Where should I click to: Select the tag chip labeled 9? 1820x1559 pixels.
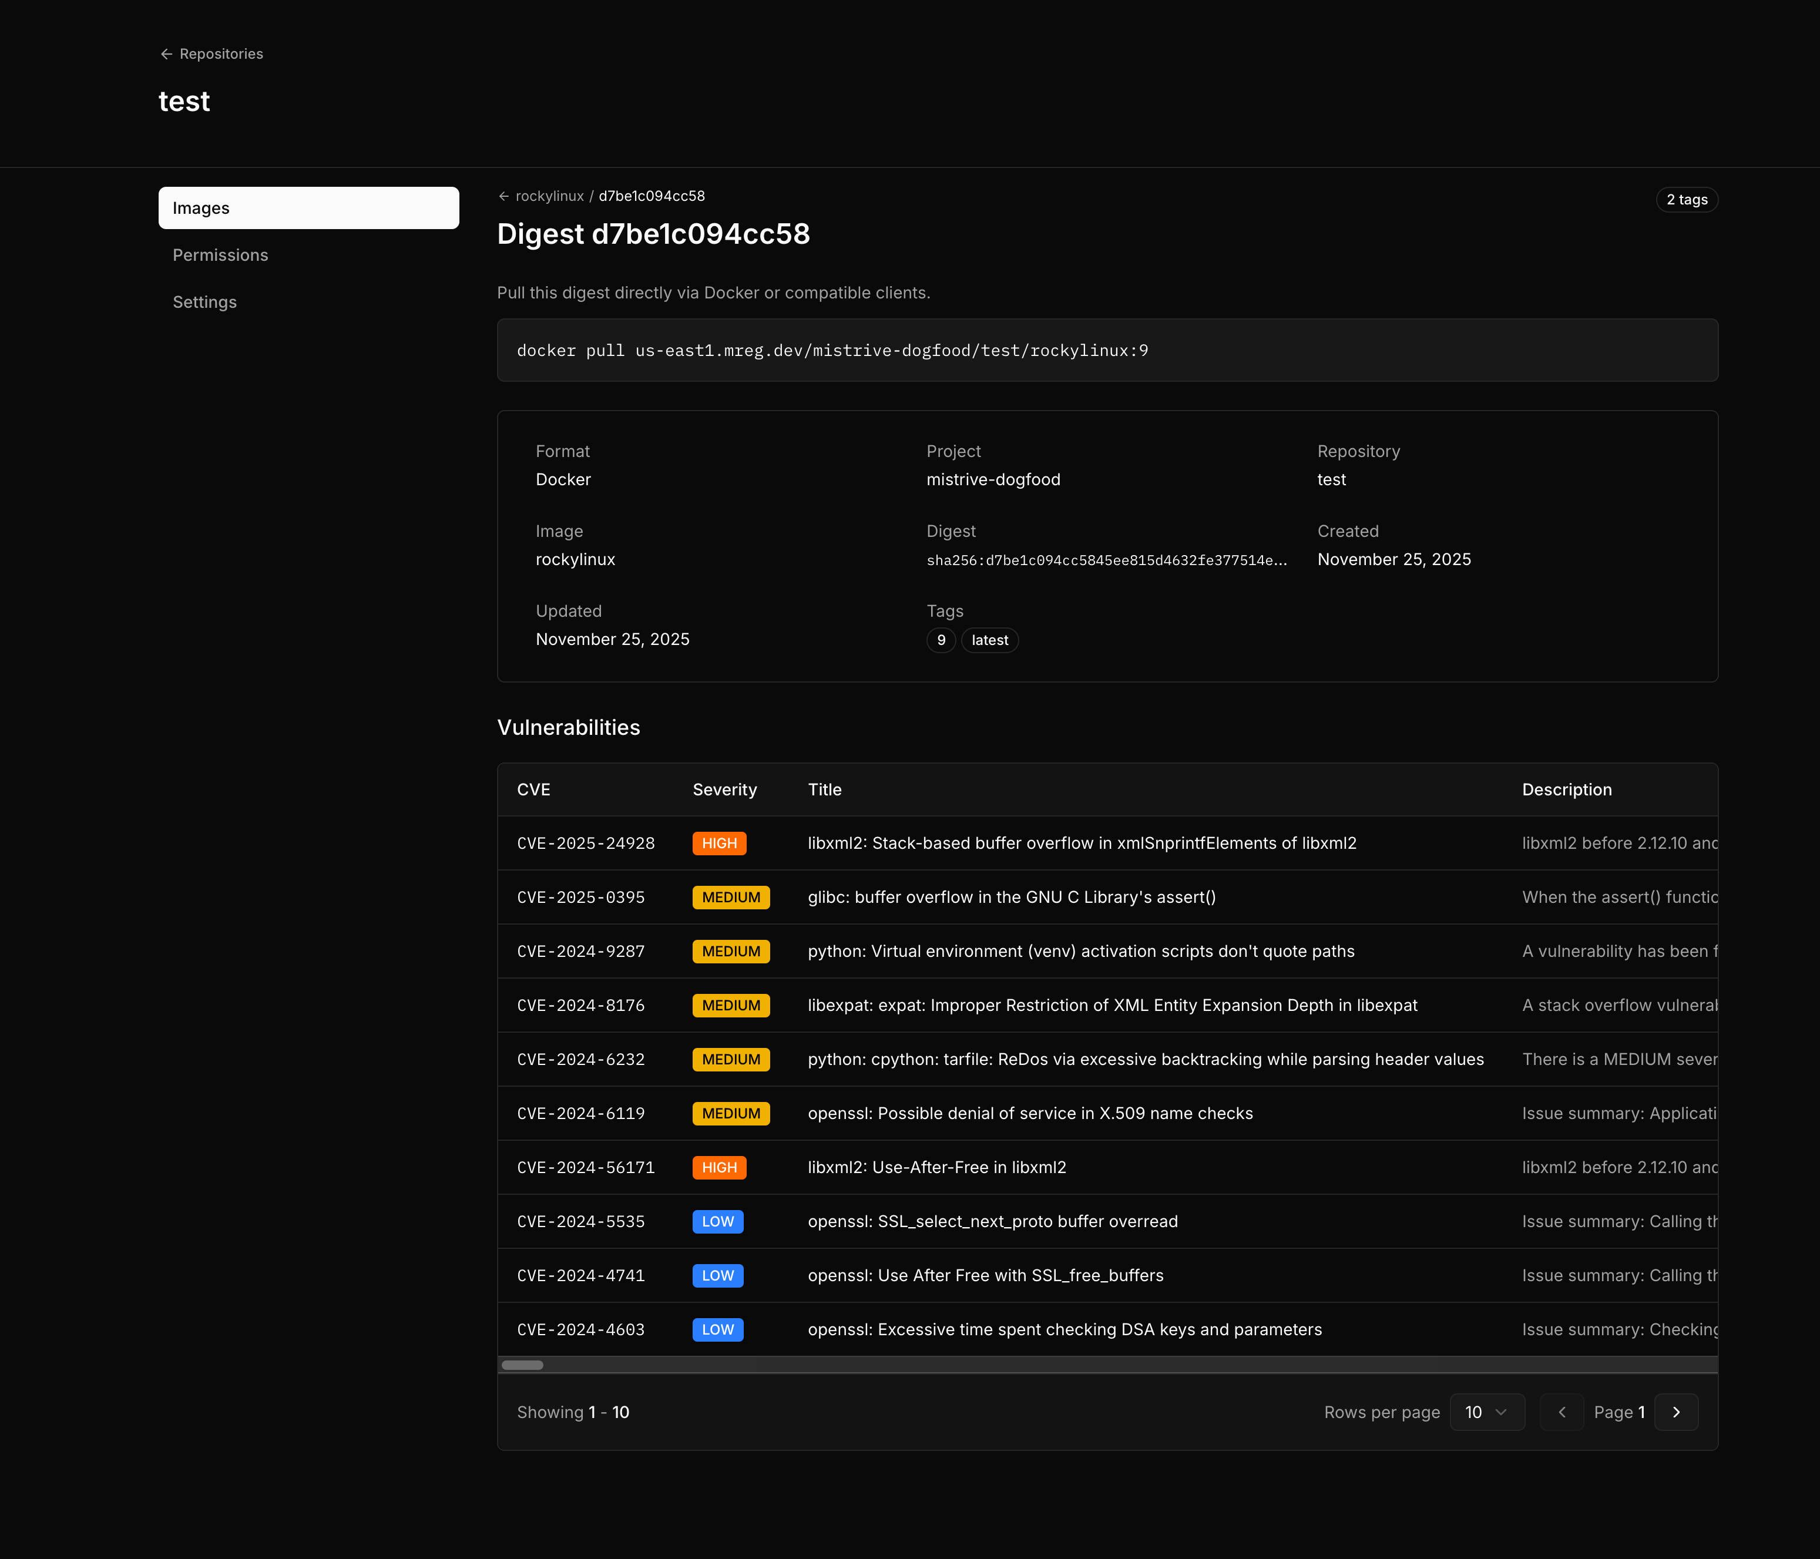click(x=941, y=640)
